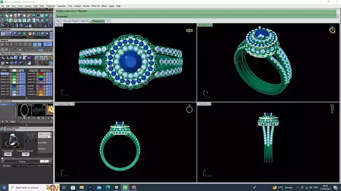
Task: Open project thumbnail 2
Action: (38, 110)
